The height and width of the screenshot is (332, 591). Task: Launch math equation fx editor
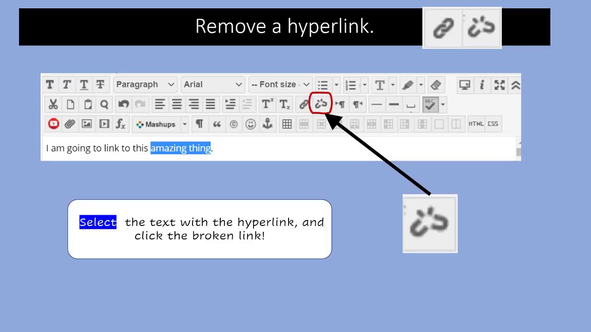pyautogui.click(x=121, y=124)
